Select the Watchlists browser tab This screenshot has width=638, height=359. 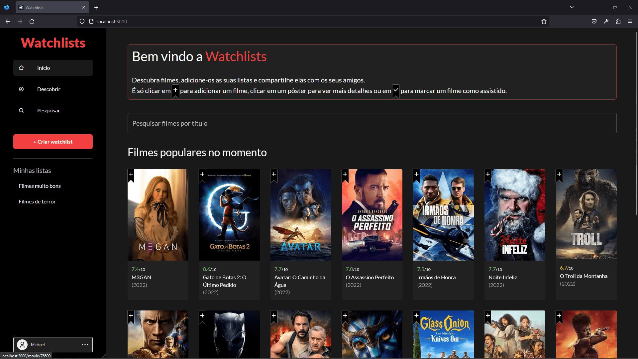52,7
